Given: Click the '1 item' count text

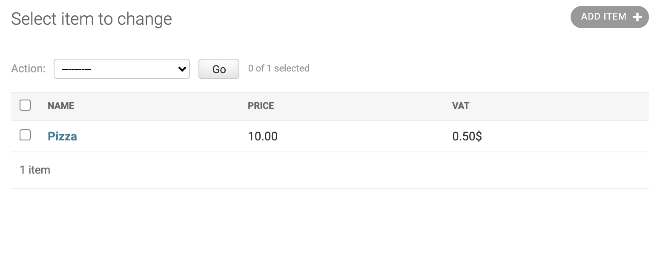Looking at the screenshot, I should coord(35,170).
